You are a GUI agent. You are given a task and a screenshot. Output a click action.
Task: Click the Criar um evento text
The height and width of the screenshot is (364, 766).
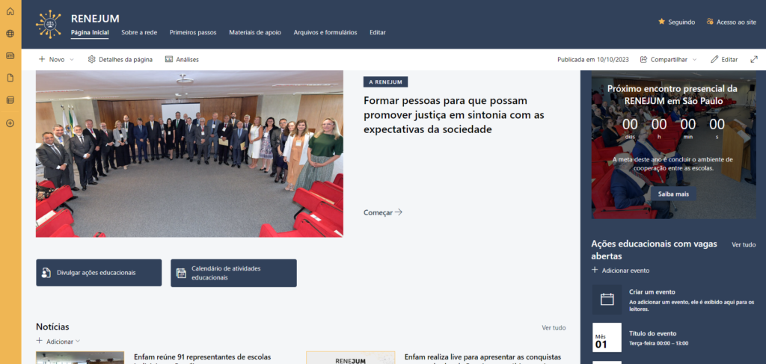point(652,291)
